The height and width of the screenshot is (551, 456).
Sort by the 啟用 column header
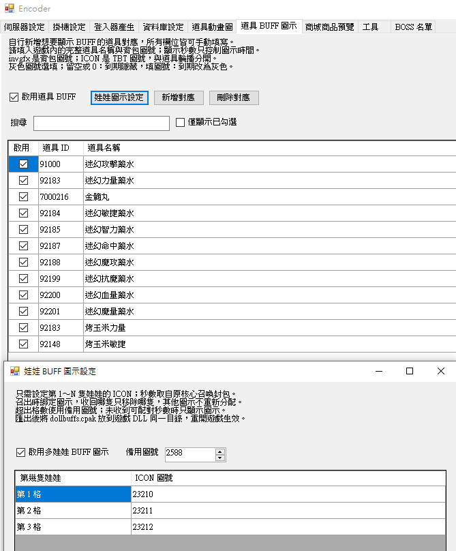click(23, 147)
